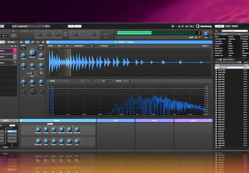
Task: Click the undo arrow icon in top toolbar
Action: [x=186, y=26]
